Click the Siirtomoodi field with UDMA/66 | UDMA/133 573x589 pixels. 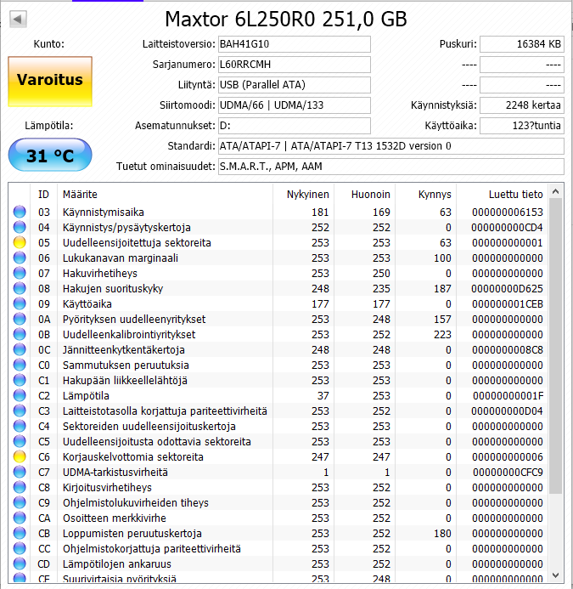295,105
